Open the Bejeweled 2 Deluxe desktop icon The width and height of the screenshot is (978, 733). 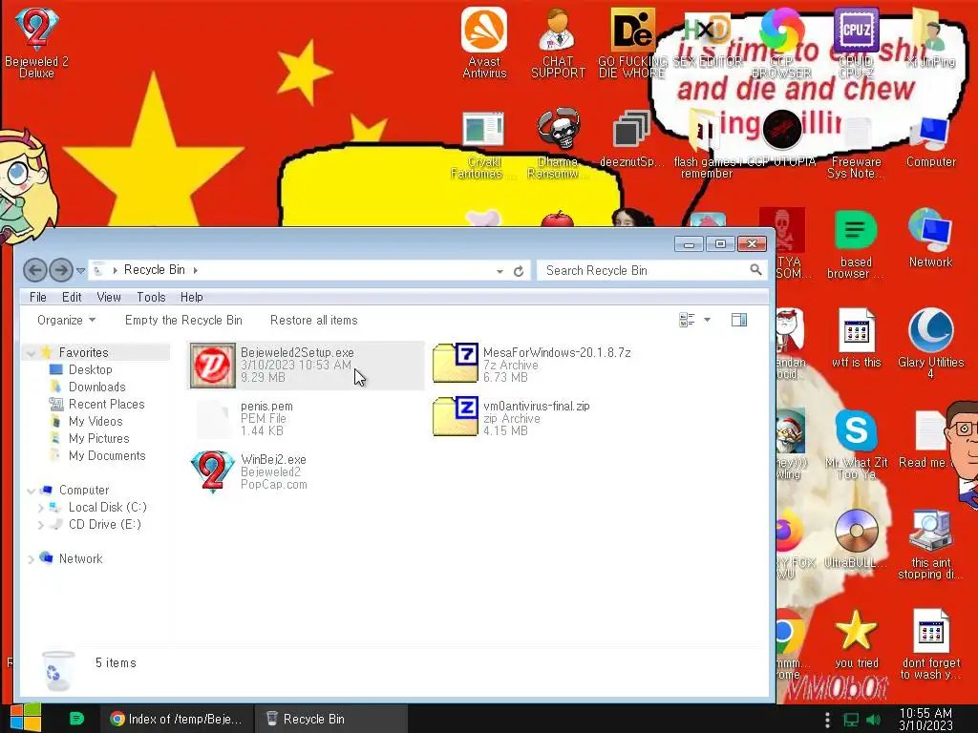(36, 42)
